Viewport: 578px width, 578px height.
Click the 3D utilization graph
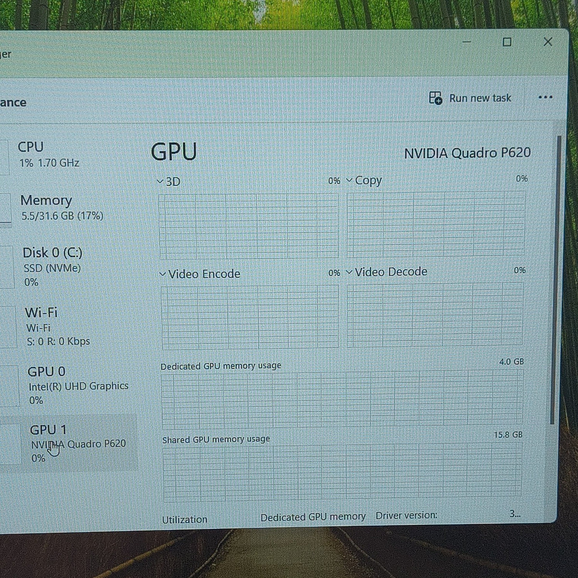(x=249, y=225)
